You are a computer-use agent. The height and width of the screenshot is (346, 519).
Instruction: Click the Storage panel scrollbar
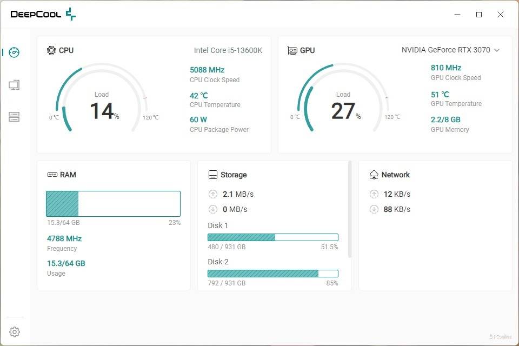click(x=350, y=209)
